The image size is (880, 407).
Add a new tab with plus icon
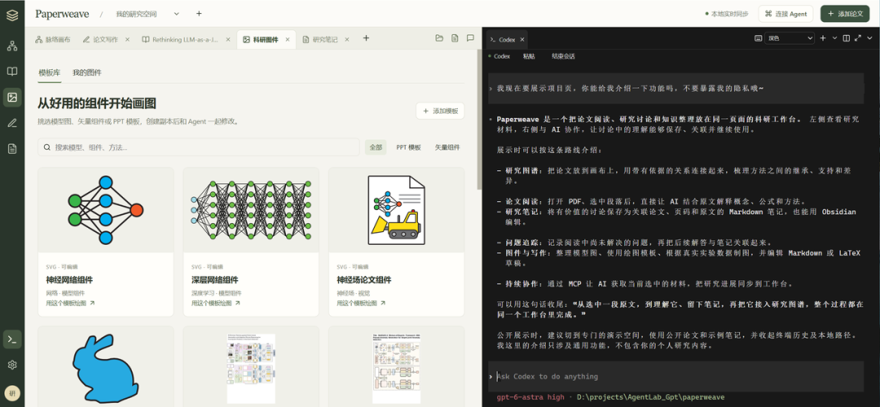point(366,38)
